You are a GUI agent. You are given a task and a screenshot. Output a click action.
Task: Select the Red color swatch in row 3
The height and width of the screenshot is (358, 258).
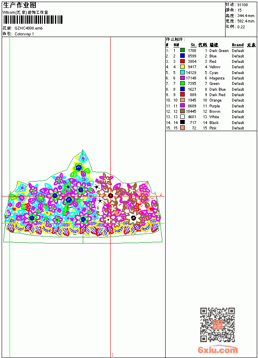pos(182,61)
